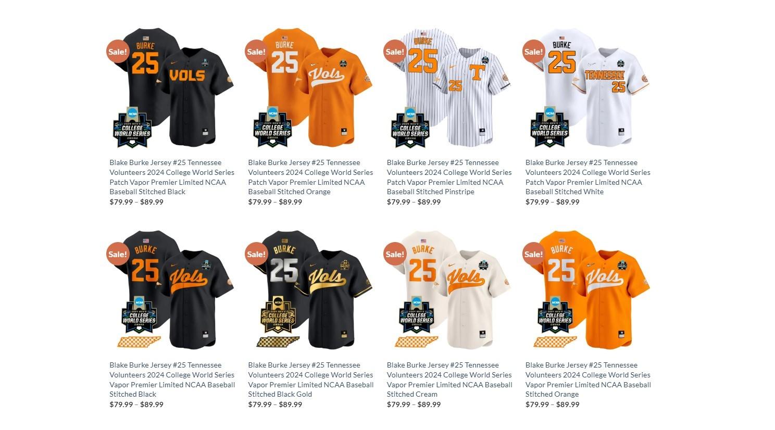Open Baseball Stitched Pinstripe product title link
Viewport: 775px width, 430px height.
[449, 177]
